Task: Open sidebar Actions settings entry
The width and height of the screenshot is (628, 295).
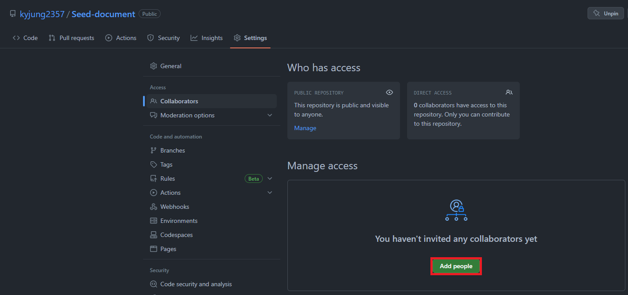Action: coord(211,193)
